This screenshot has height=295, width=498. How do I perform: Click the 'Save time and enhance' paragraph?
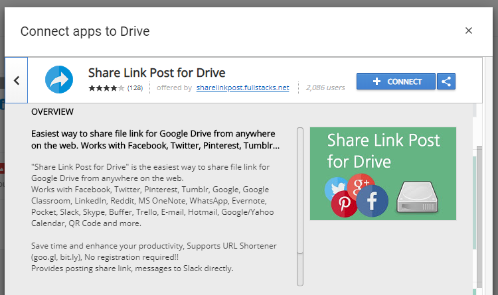click(154, 251)
